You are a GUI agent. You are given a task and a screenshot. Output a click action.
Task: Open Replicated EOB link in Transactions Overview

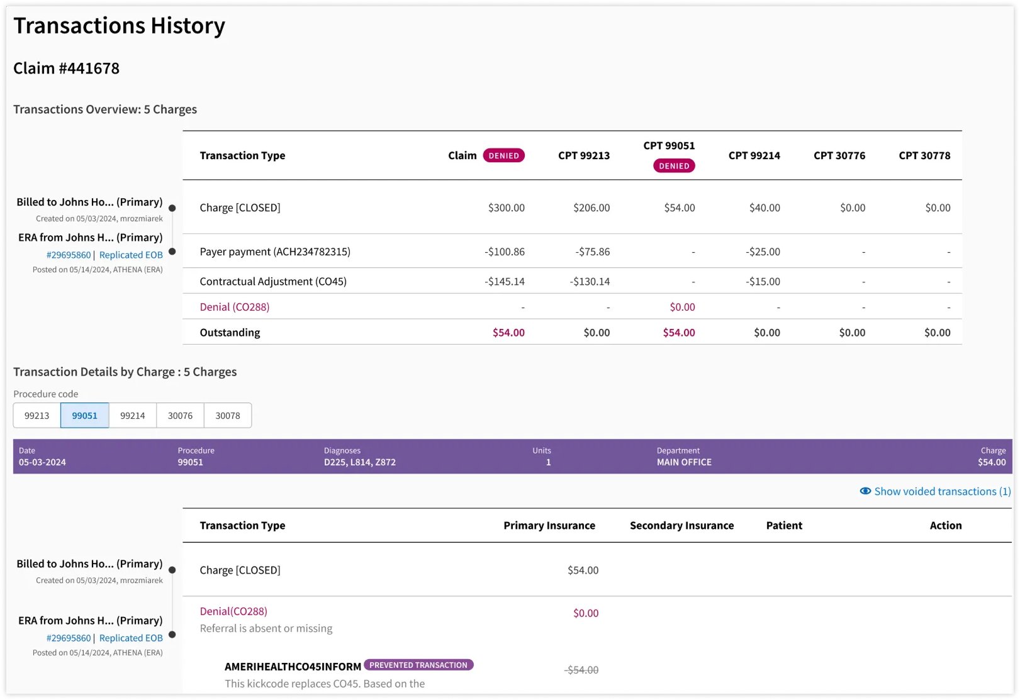131,255
